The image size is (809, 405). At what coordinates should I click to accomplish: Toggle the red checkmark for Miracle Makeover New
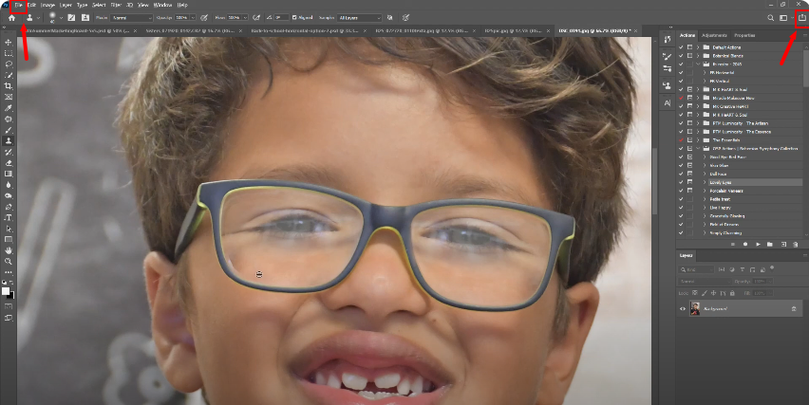tap(681, 98)
